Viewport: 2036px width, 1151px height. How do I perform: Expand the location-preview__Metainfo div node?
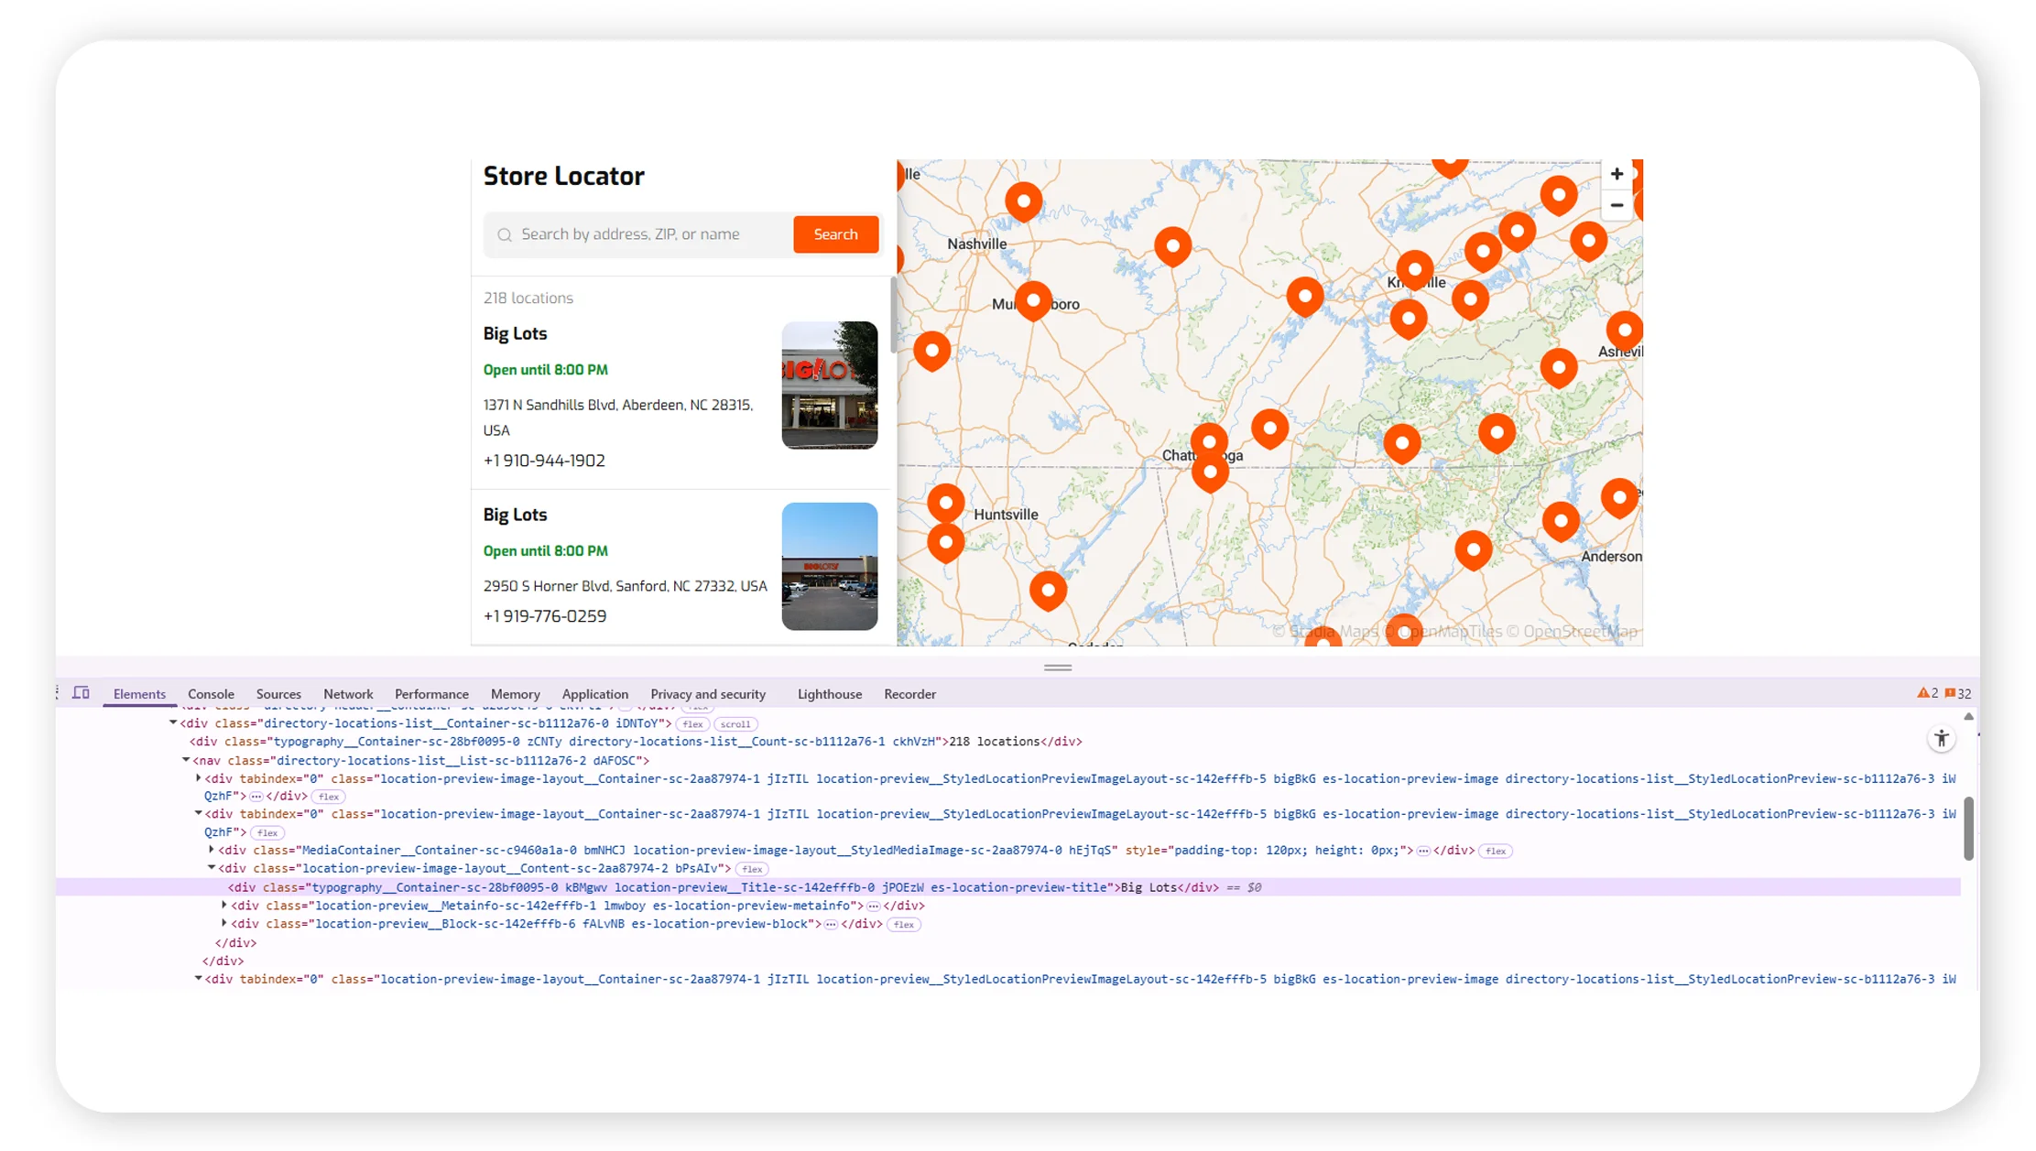225,905
